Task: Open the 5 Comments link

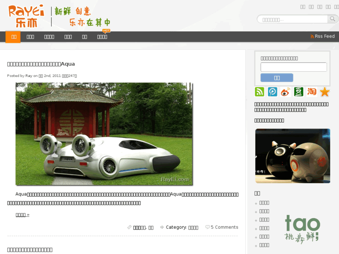Action: (224, 227)
